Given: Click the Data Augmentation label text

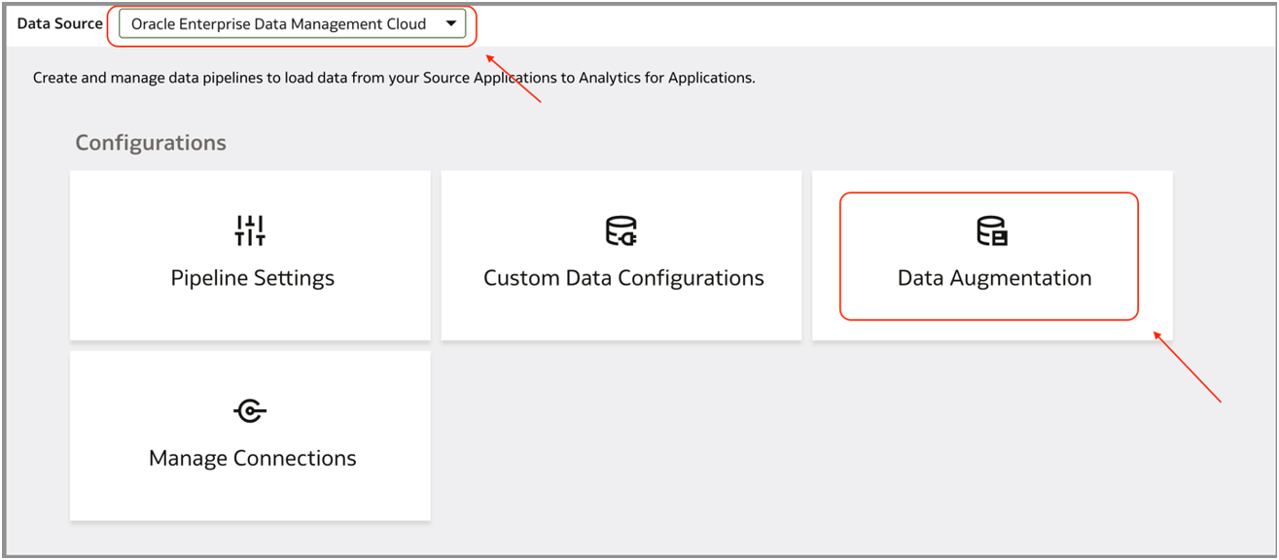Looking at the screenshot, I should (x=993, y=278).
